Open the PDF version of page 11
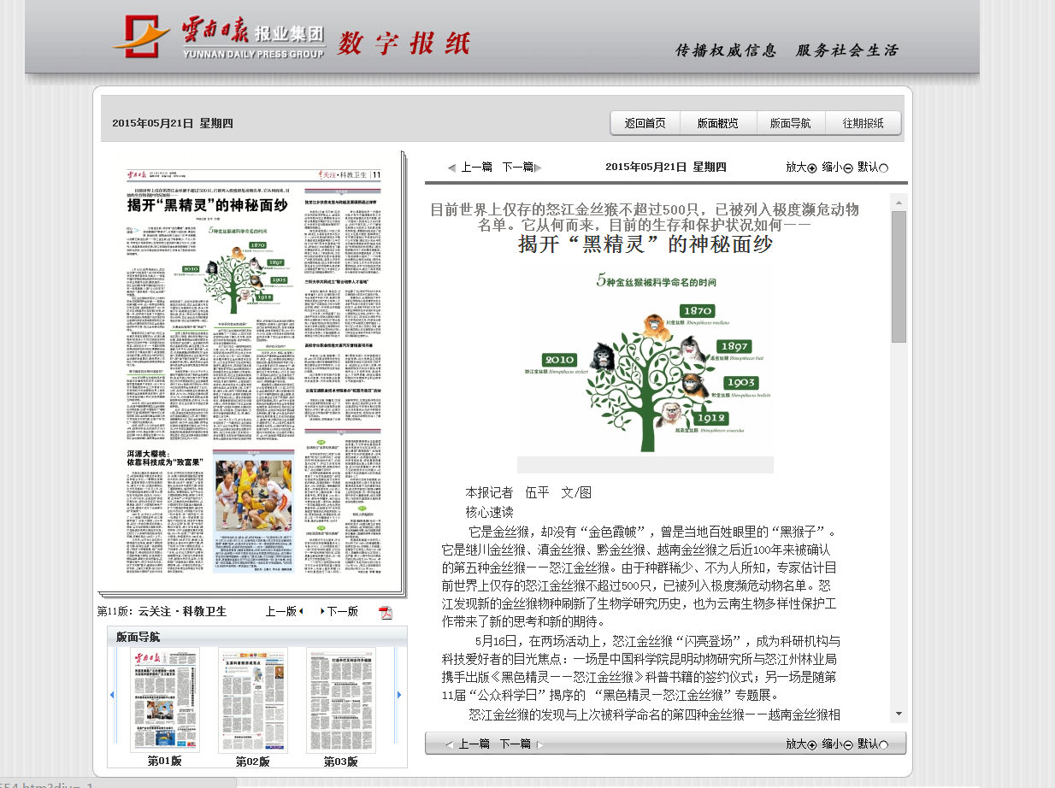The height and width of the screenshot is (788, 1055). tap(386, 611)
